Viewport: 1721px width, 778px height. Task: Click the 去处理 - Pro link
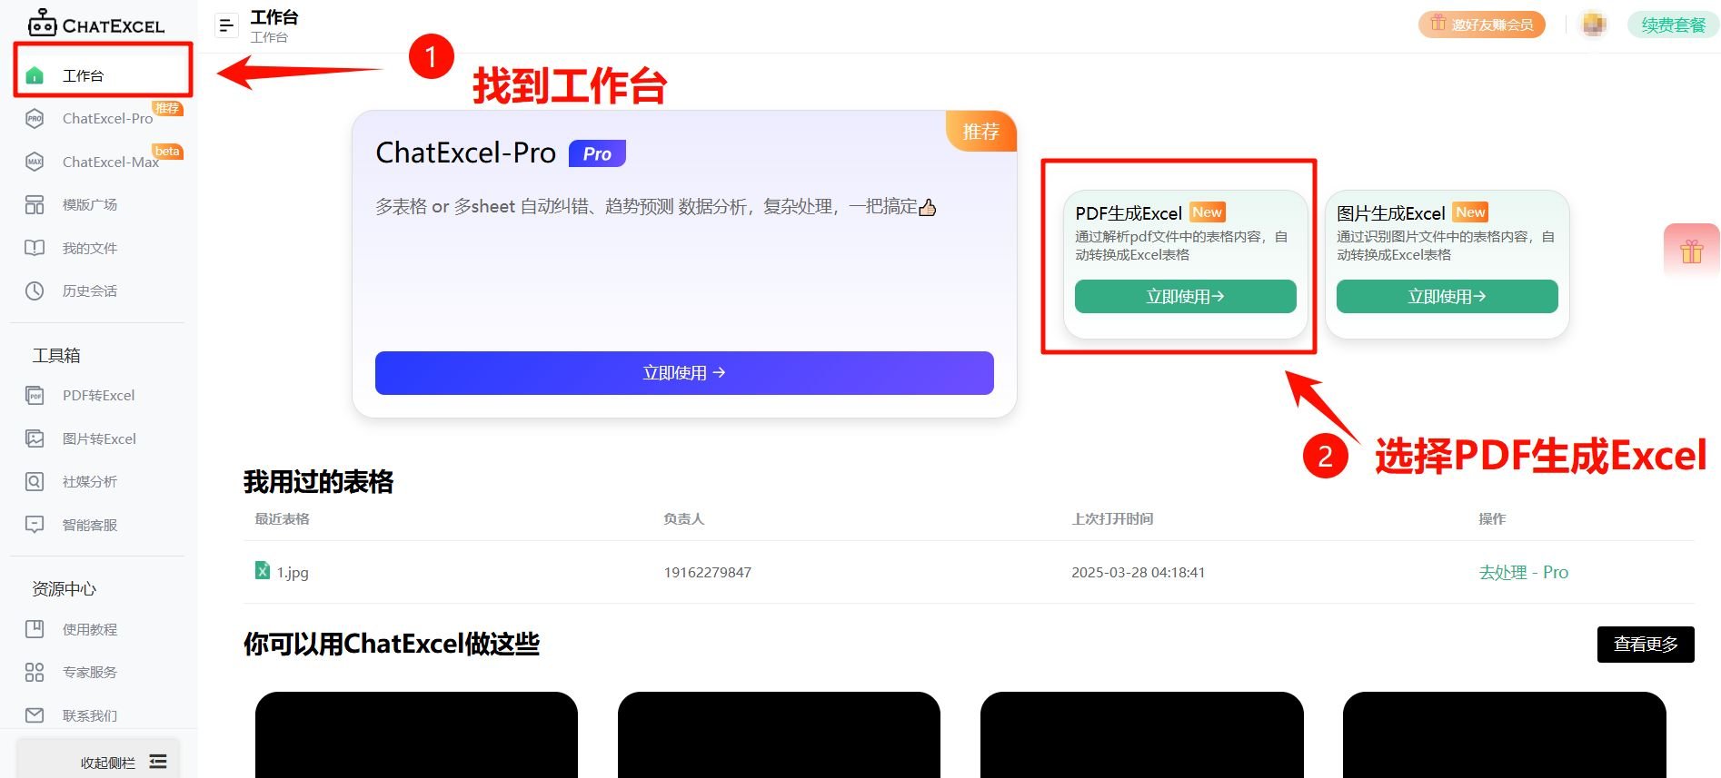coord(1524,573)
